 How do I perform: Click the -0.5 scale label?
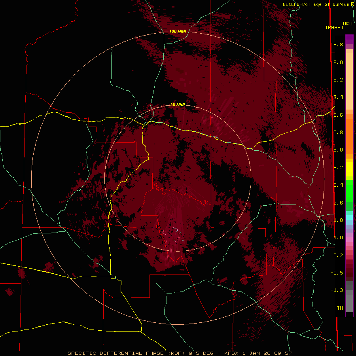[337, 273]
